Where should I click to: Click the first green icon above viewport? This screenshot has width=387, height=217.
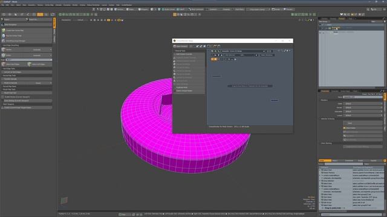[60, 14]
